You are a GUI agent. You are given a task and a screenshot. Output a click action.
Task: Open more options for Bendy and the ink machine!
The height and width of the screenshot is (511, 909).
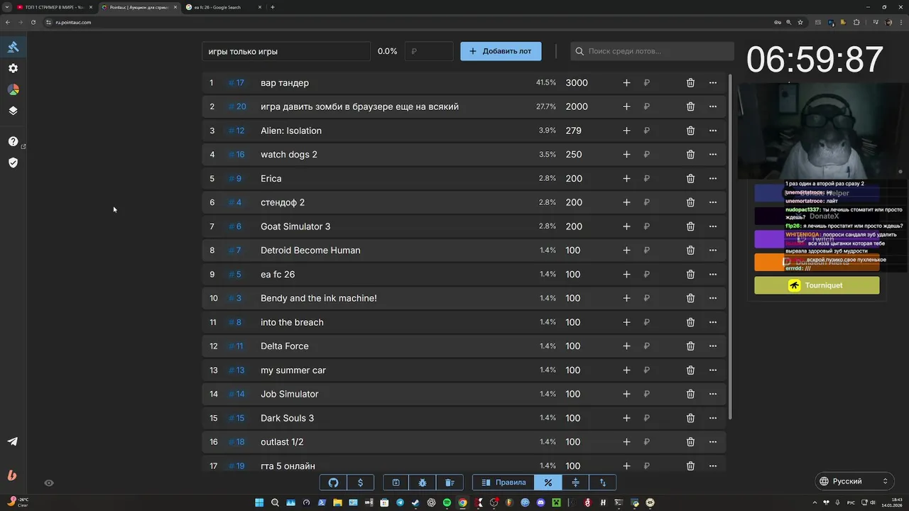(x=713, y=298)
